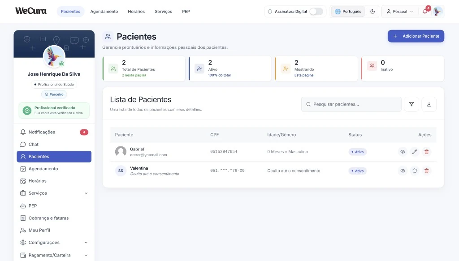The width and height of the screenshot is (459, 261).
Task: Open PEP in the sidebar
Action: click(x=54, y=206)
